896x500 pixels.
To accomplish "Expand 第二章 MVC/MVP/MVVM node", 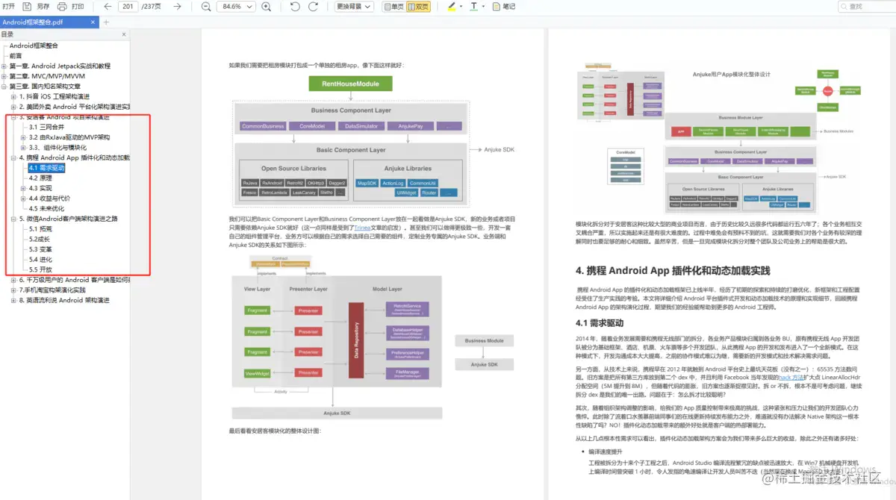I will (x=4, y=76).
